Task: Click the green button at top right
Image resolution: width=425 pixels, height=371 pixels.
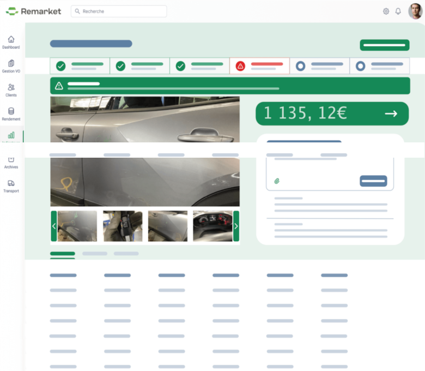Action: [x=384, y=45]
